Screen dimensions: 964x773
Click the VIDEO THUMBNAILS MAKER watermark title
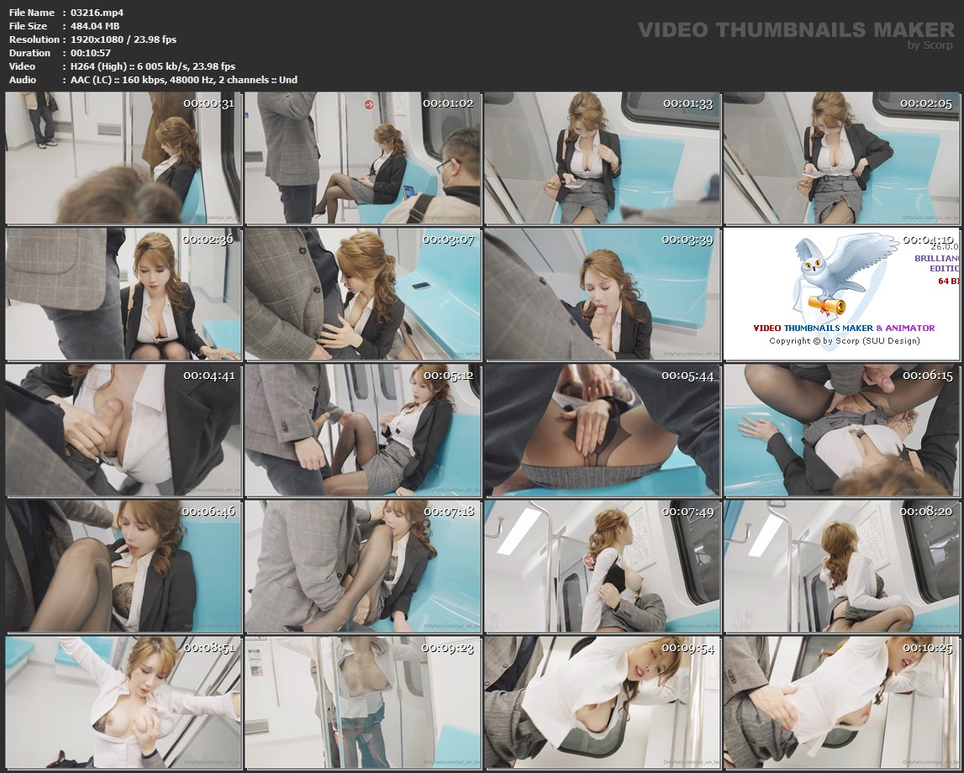[796, 30]
